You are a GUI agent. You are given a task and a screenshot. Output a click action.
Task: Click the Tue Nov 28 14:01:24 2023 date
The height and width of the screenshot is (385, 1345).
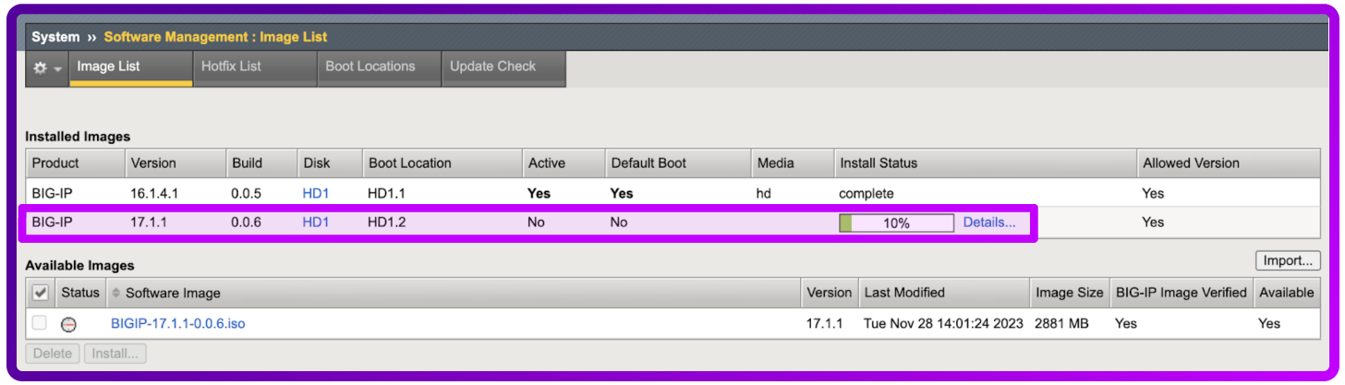pos(943,324)
